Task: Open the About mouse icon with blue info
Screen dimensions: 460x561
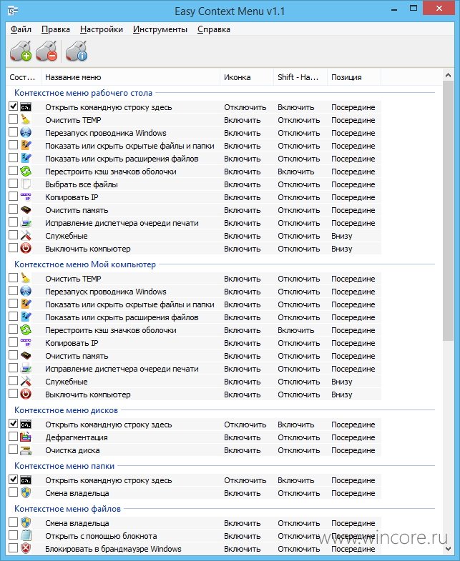Action: coord(77,51)
